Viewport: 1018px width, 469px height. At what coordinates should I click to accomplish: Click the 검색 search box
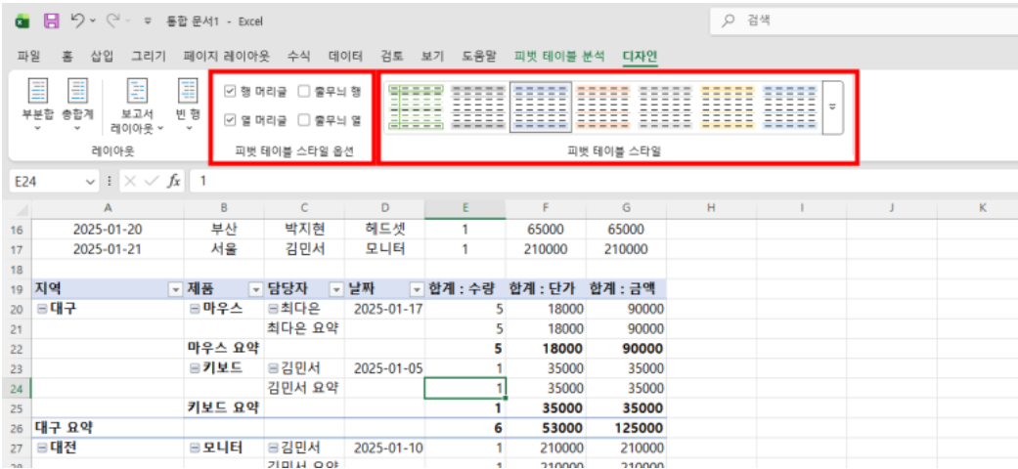861,21
